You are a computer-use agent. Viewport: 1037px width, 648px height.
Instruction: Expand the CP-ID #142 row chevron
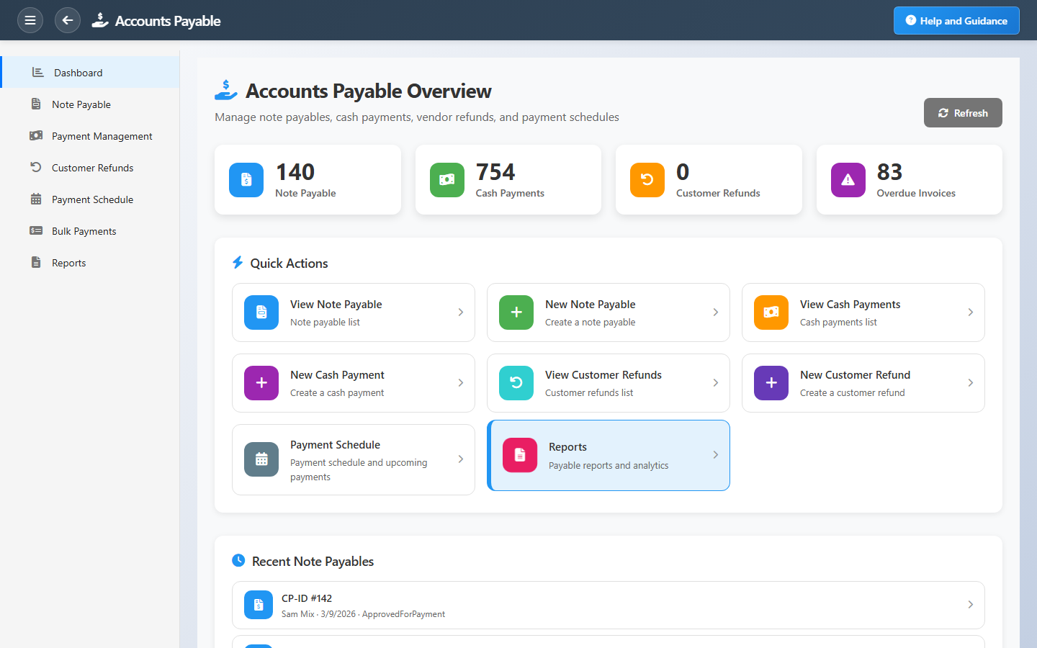coord(970,605)
